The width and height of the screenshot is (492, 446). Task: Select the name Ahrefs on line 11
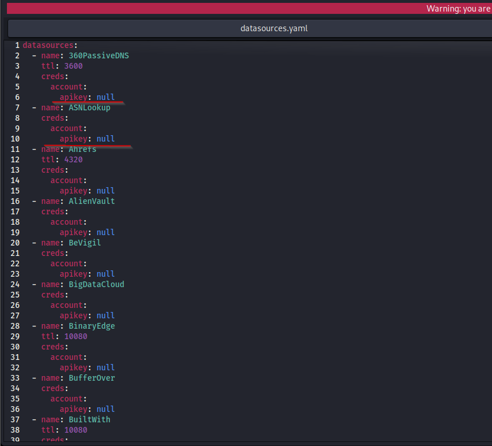[x=83, y=149]
